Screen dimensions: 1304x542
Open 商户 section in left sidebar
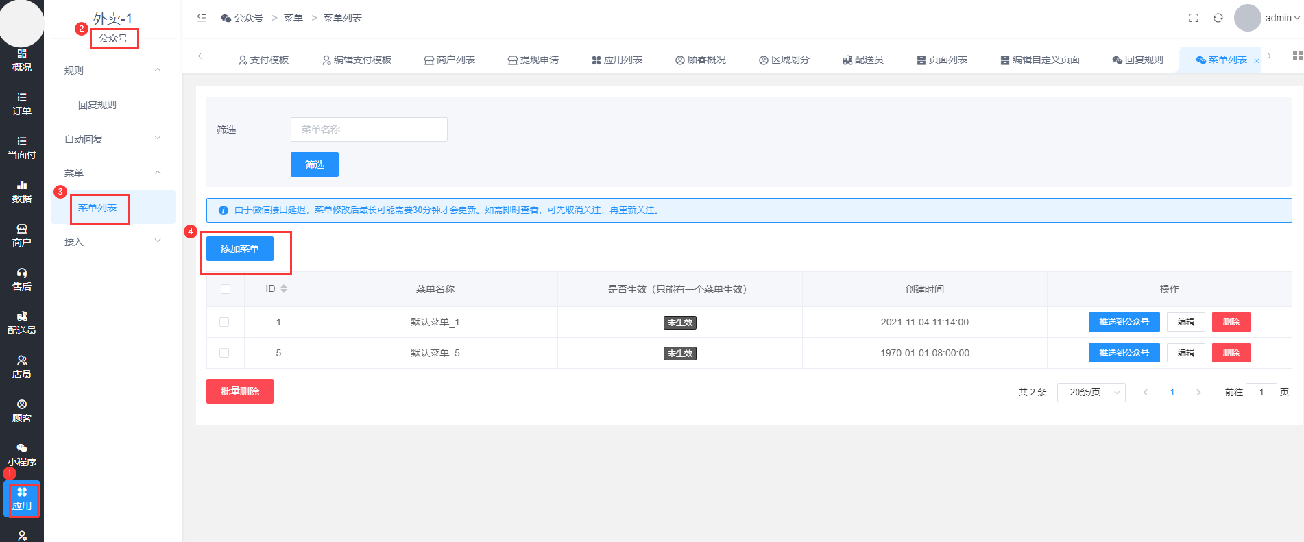point(22,235)
